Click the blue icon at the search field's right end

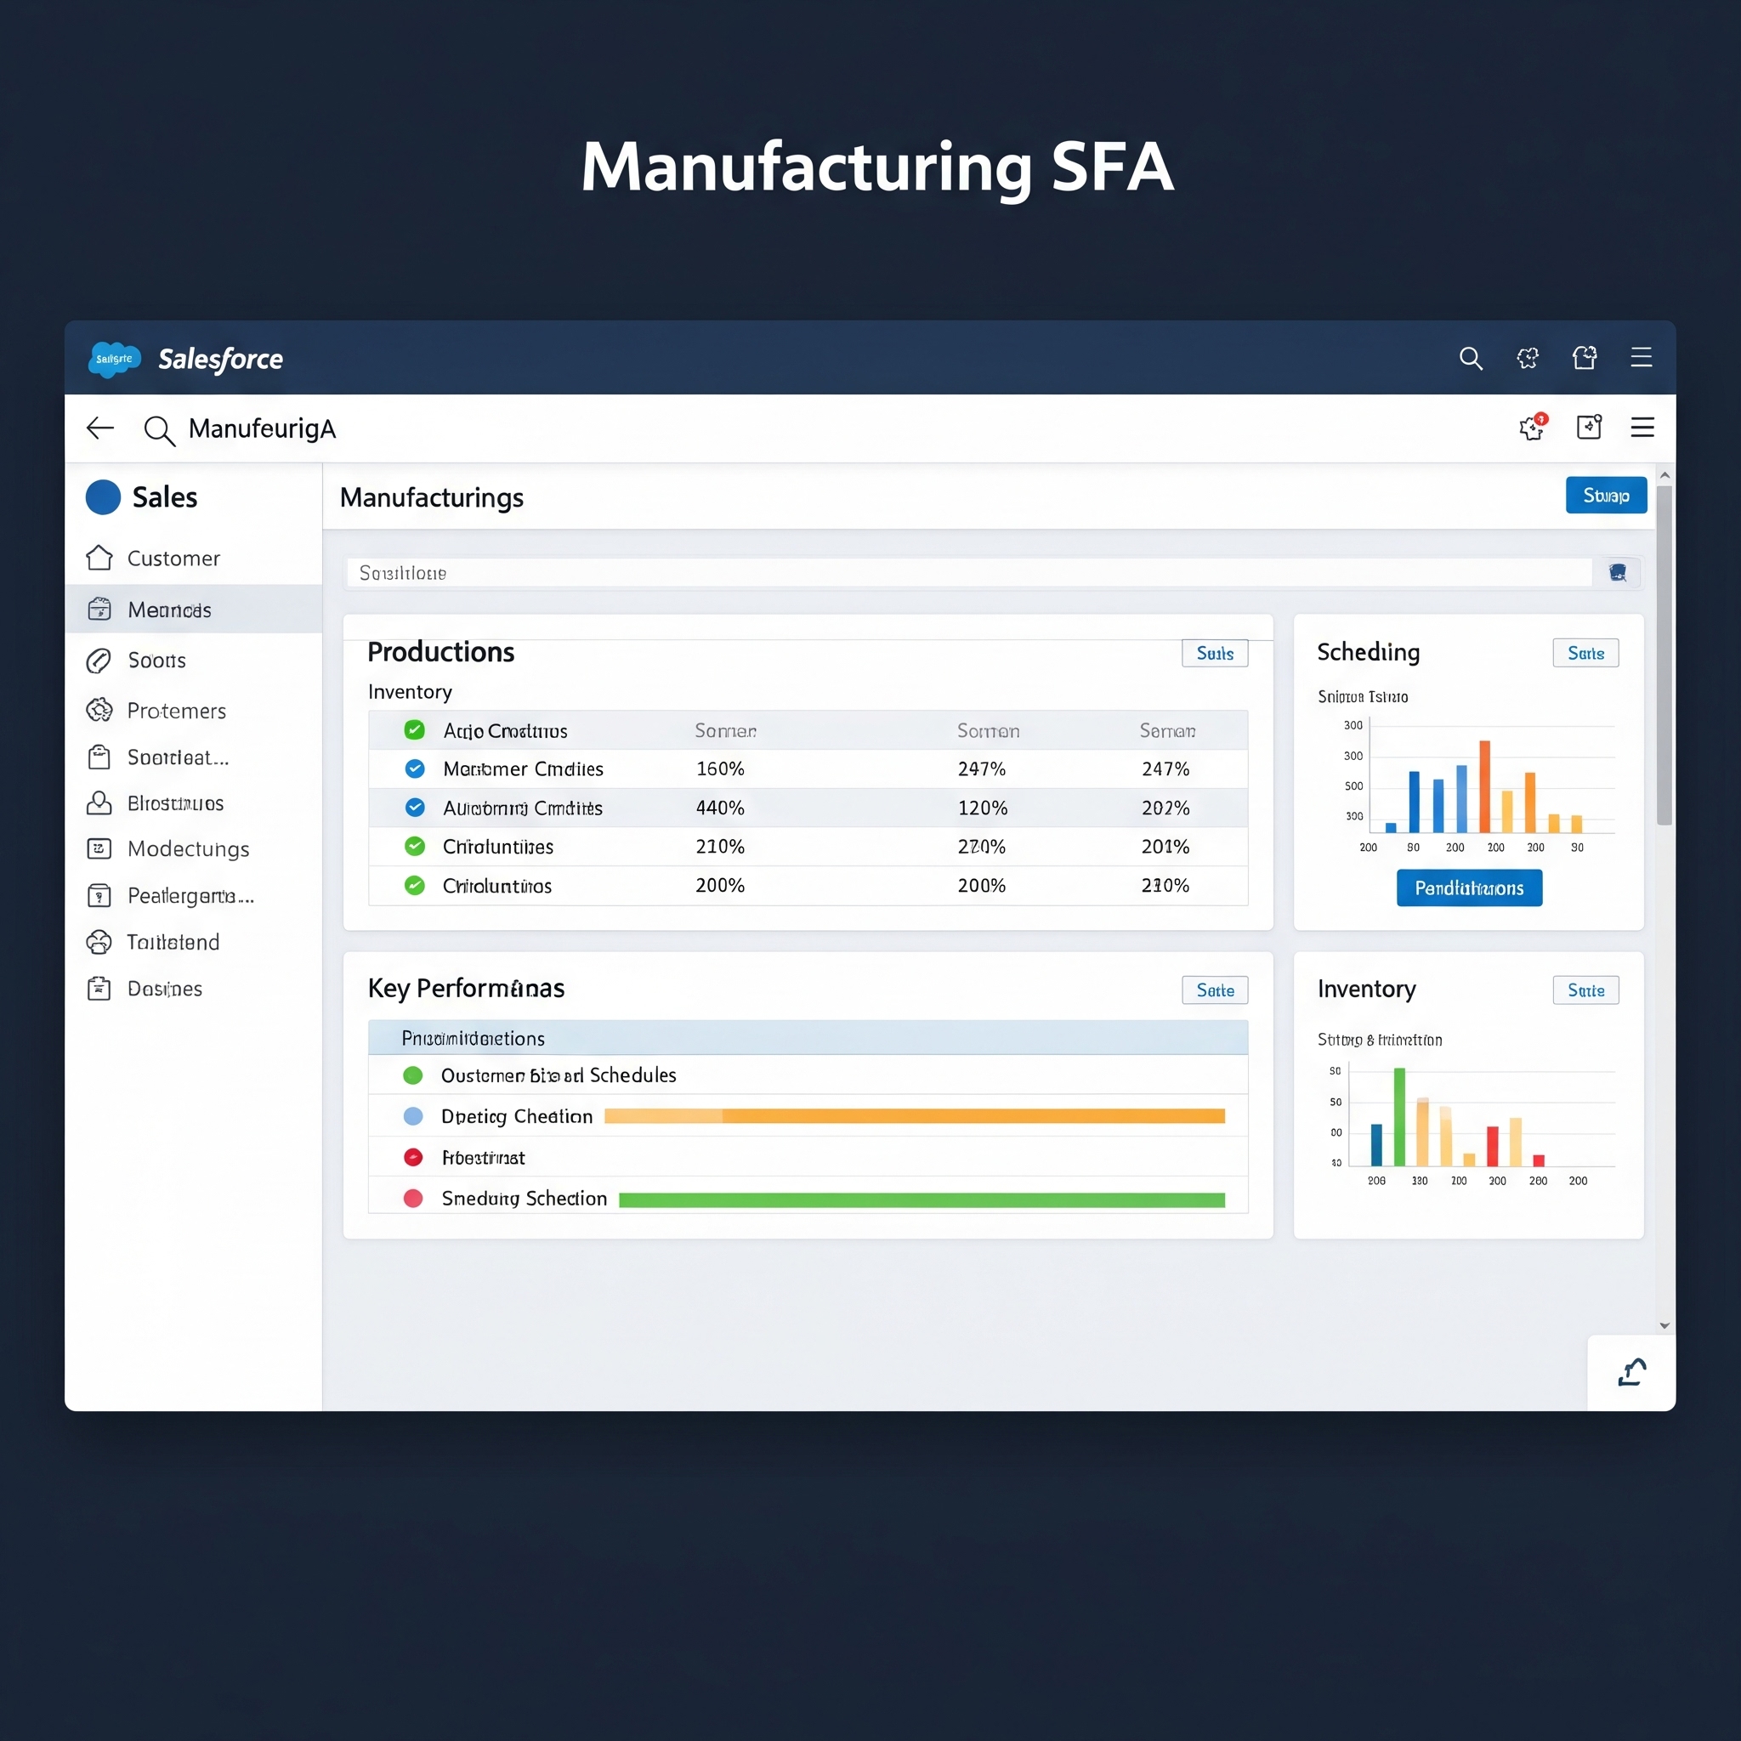(1618, 572)
